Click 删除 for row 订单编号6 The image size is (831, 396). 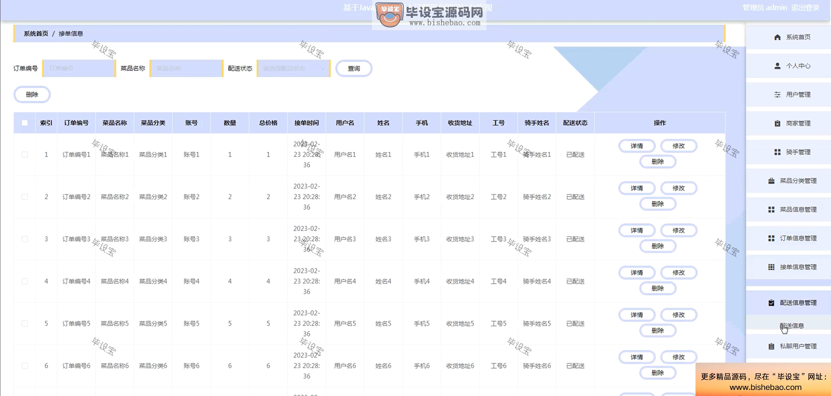pos(658,373)
